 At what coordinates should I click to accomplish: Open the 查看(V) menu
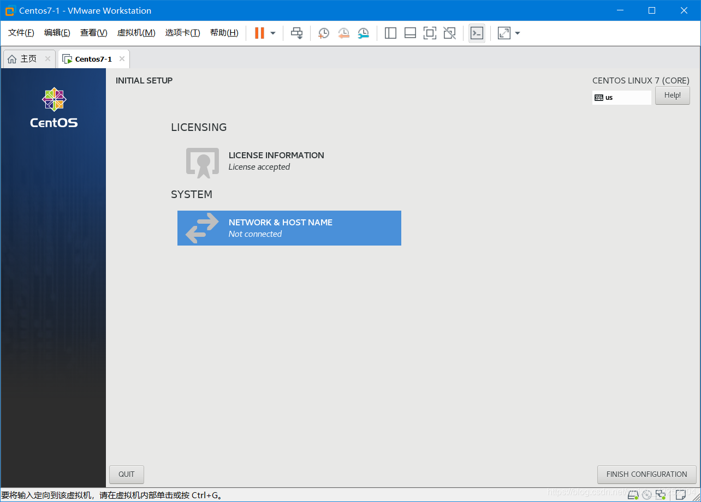pos(94,33)
